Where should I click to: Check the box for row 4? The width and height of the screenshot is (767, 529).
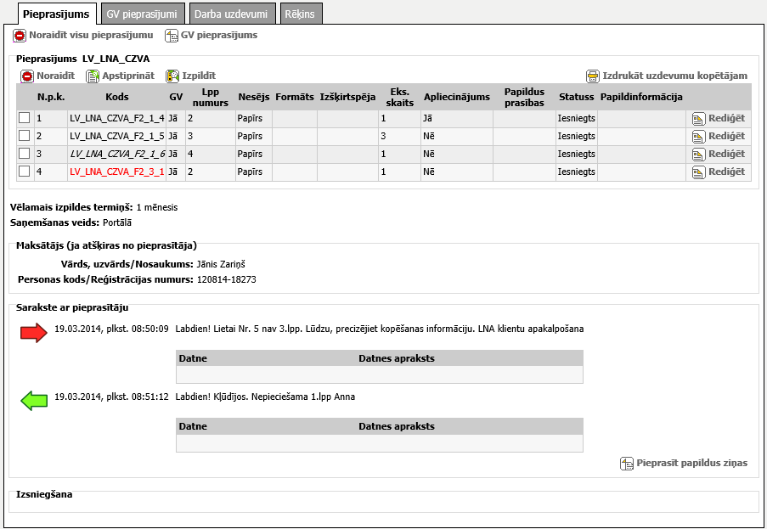tap(24, 172)
